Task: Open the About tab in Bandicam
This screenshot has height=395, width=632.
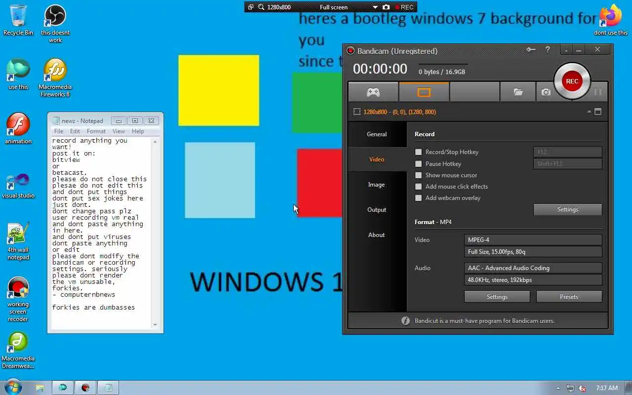Action: tap(377, 235)
